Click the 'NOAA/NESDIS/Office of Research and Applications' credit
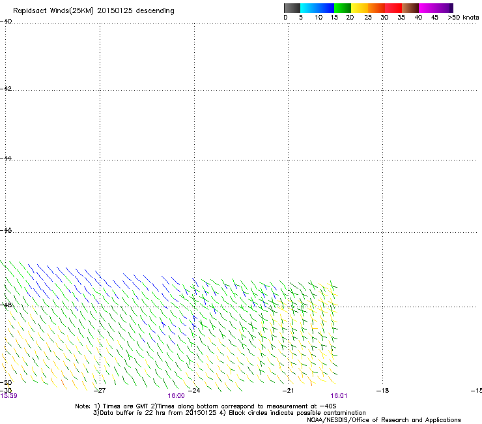482x424 pixels. pos(384,420)
